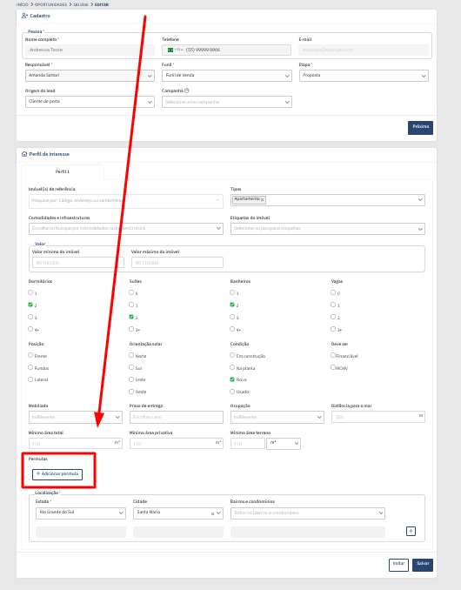Expand the Mobiliado dropdown
The image size is (461, 590).
click(75, 417)
